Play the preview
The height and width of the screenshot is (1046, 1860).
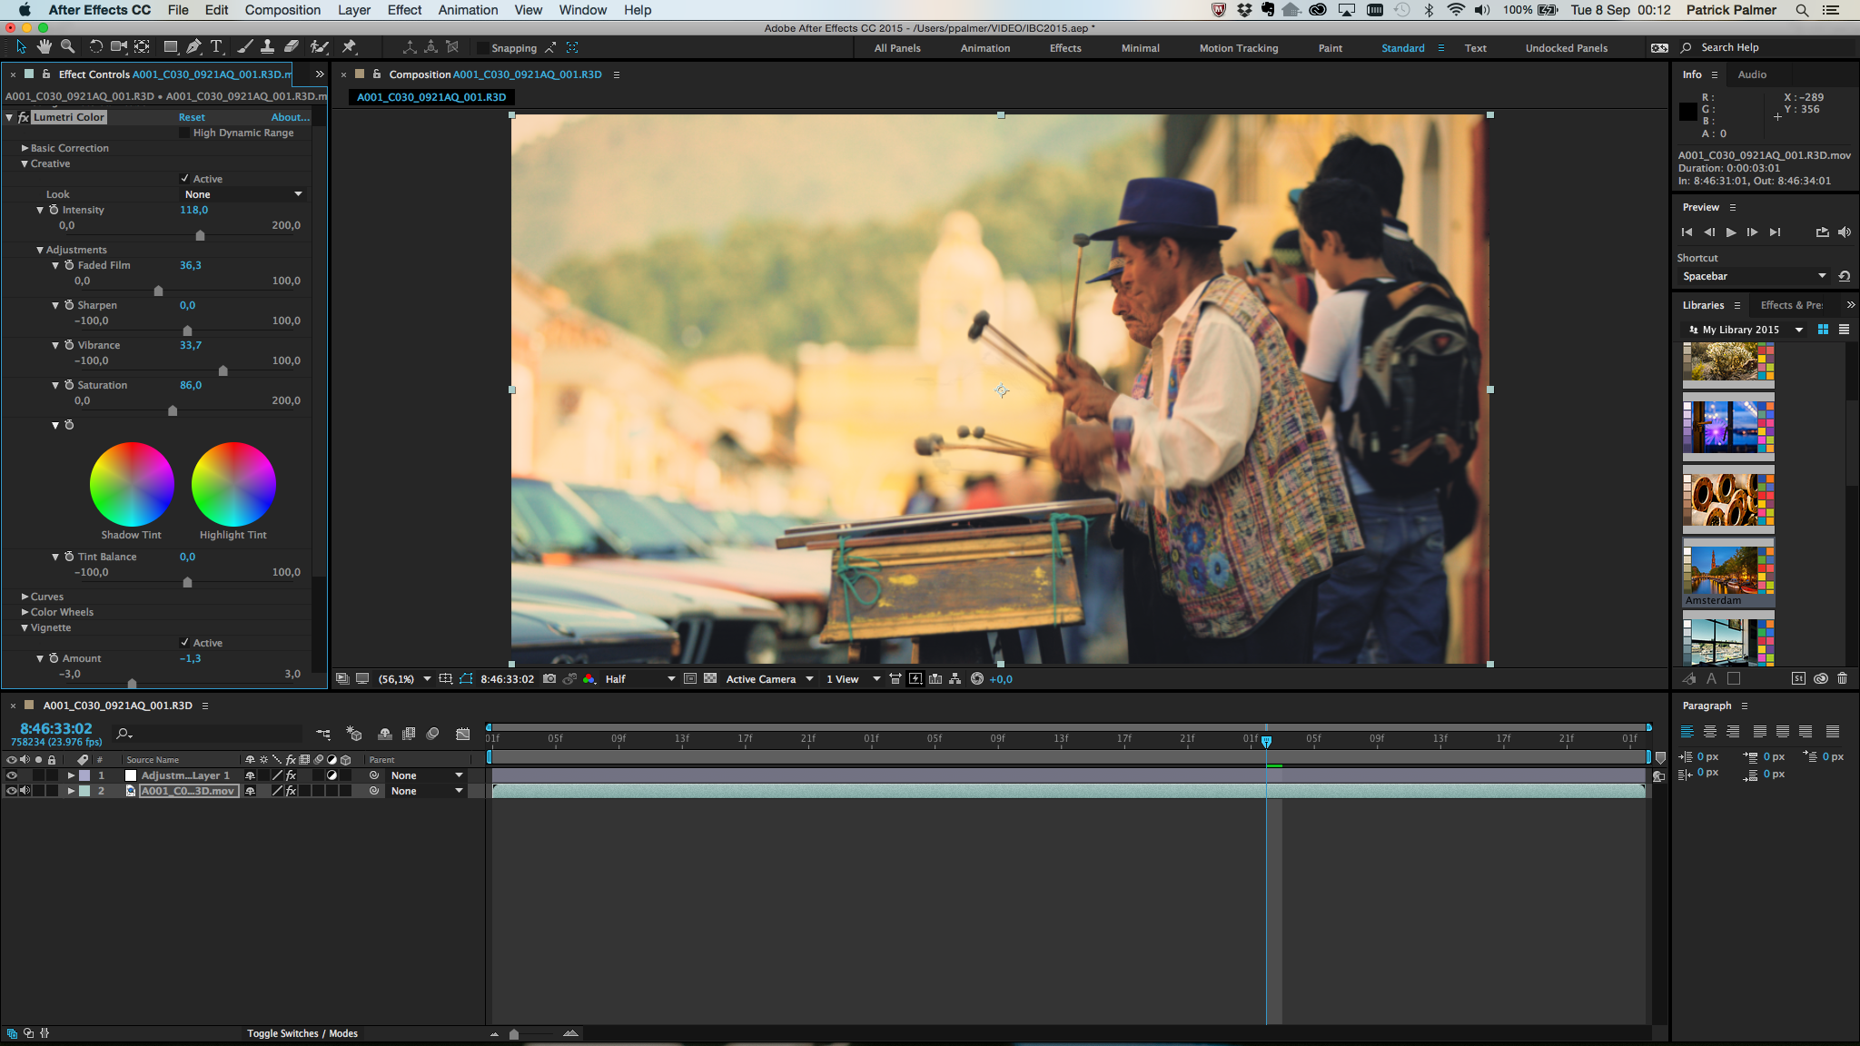pos(1731,232)
